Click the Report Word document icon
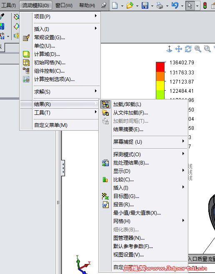Viewport: 215px width, 274px height. tap(105, 205)
